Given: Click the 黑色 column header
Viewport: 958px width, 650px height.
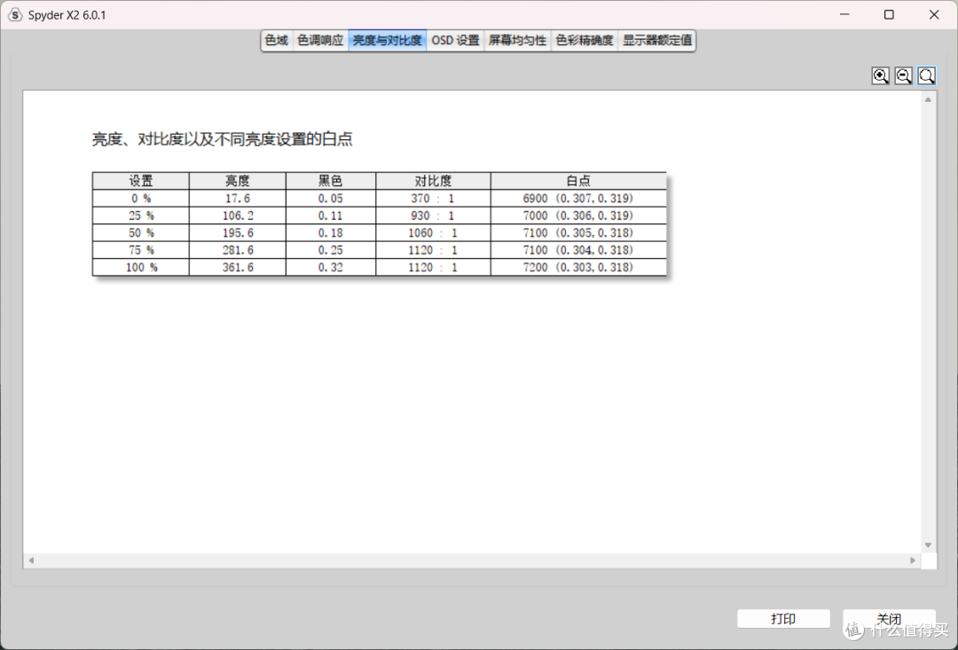Looking at the screenshot, I should (x=331, y=181).
